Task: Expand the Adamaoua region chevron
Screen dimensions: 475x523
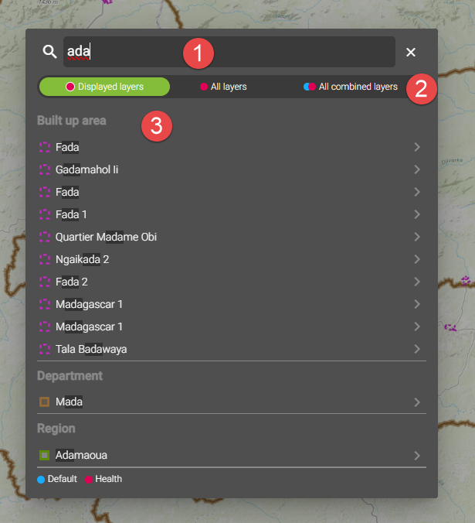Action: (x=417, y=456)
